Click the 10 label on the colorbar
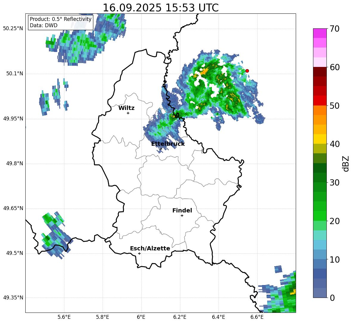The width and height of the screenshot is (353, 323). pos(334,260)
